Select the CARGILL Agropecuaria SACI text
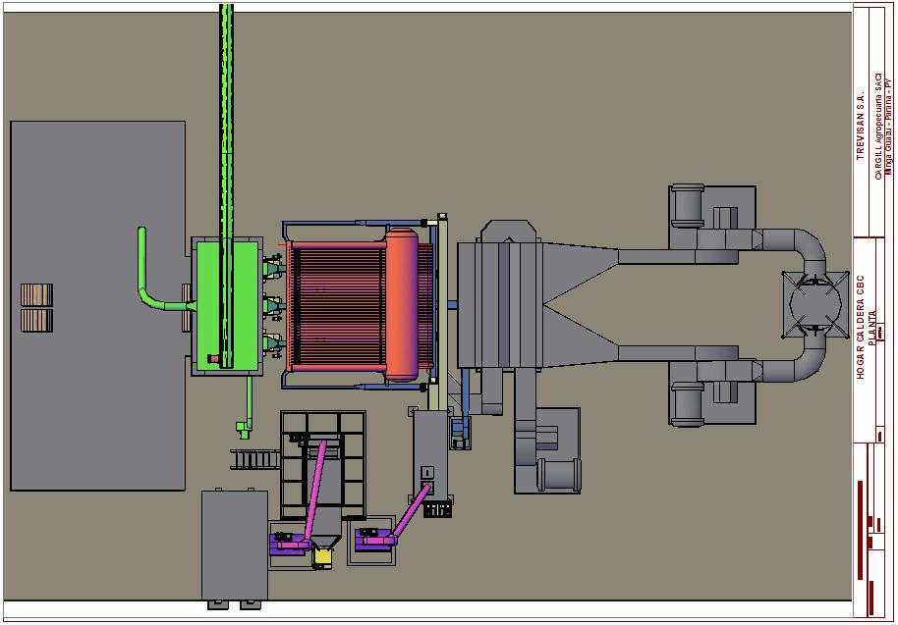This screenshot has width=898, height=625. point(878,127)
